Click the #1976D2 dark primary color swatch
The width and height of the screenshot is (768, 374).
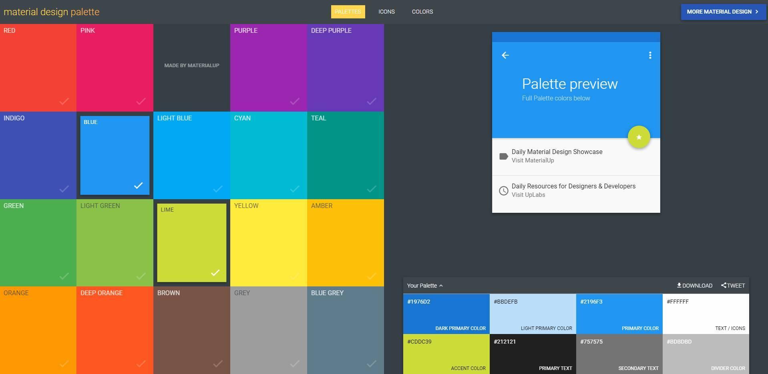[x=446, y=314]
